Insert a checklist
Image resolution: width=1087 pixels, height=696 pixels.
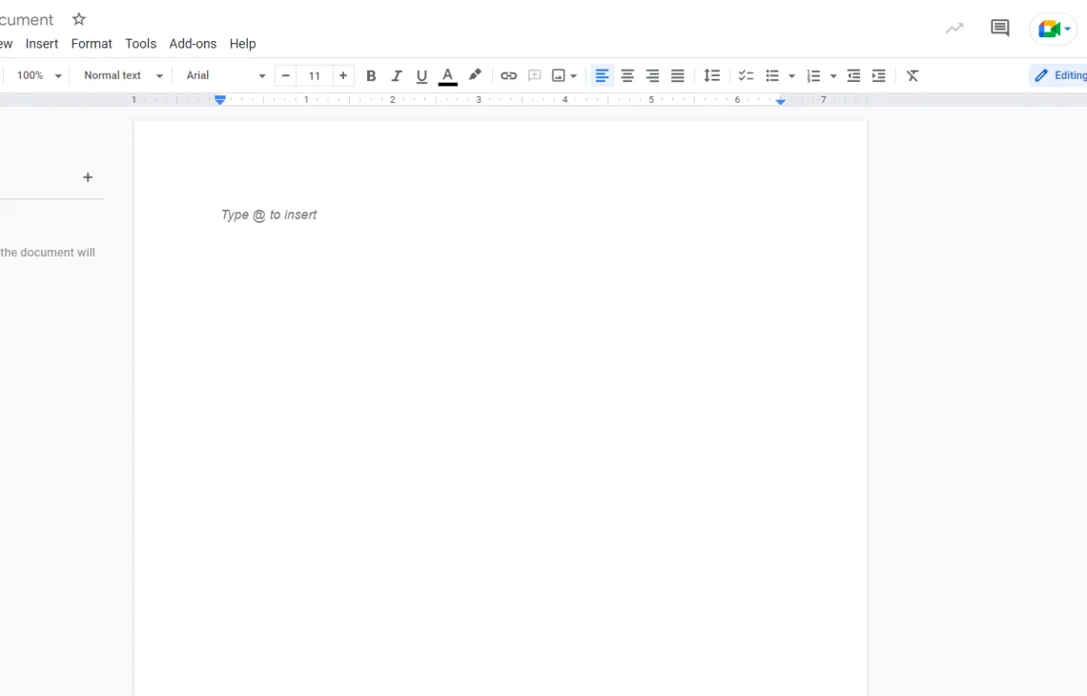(x=746, y=75)
